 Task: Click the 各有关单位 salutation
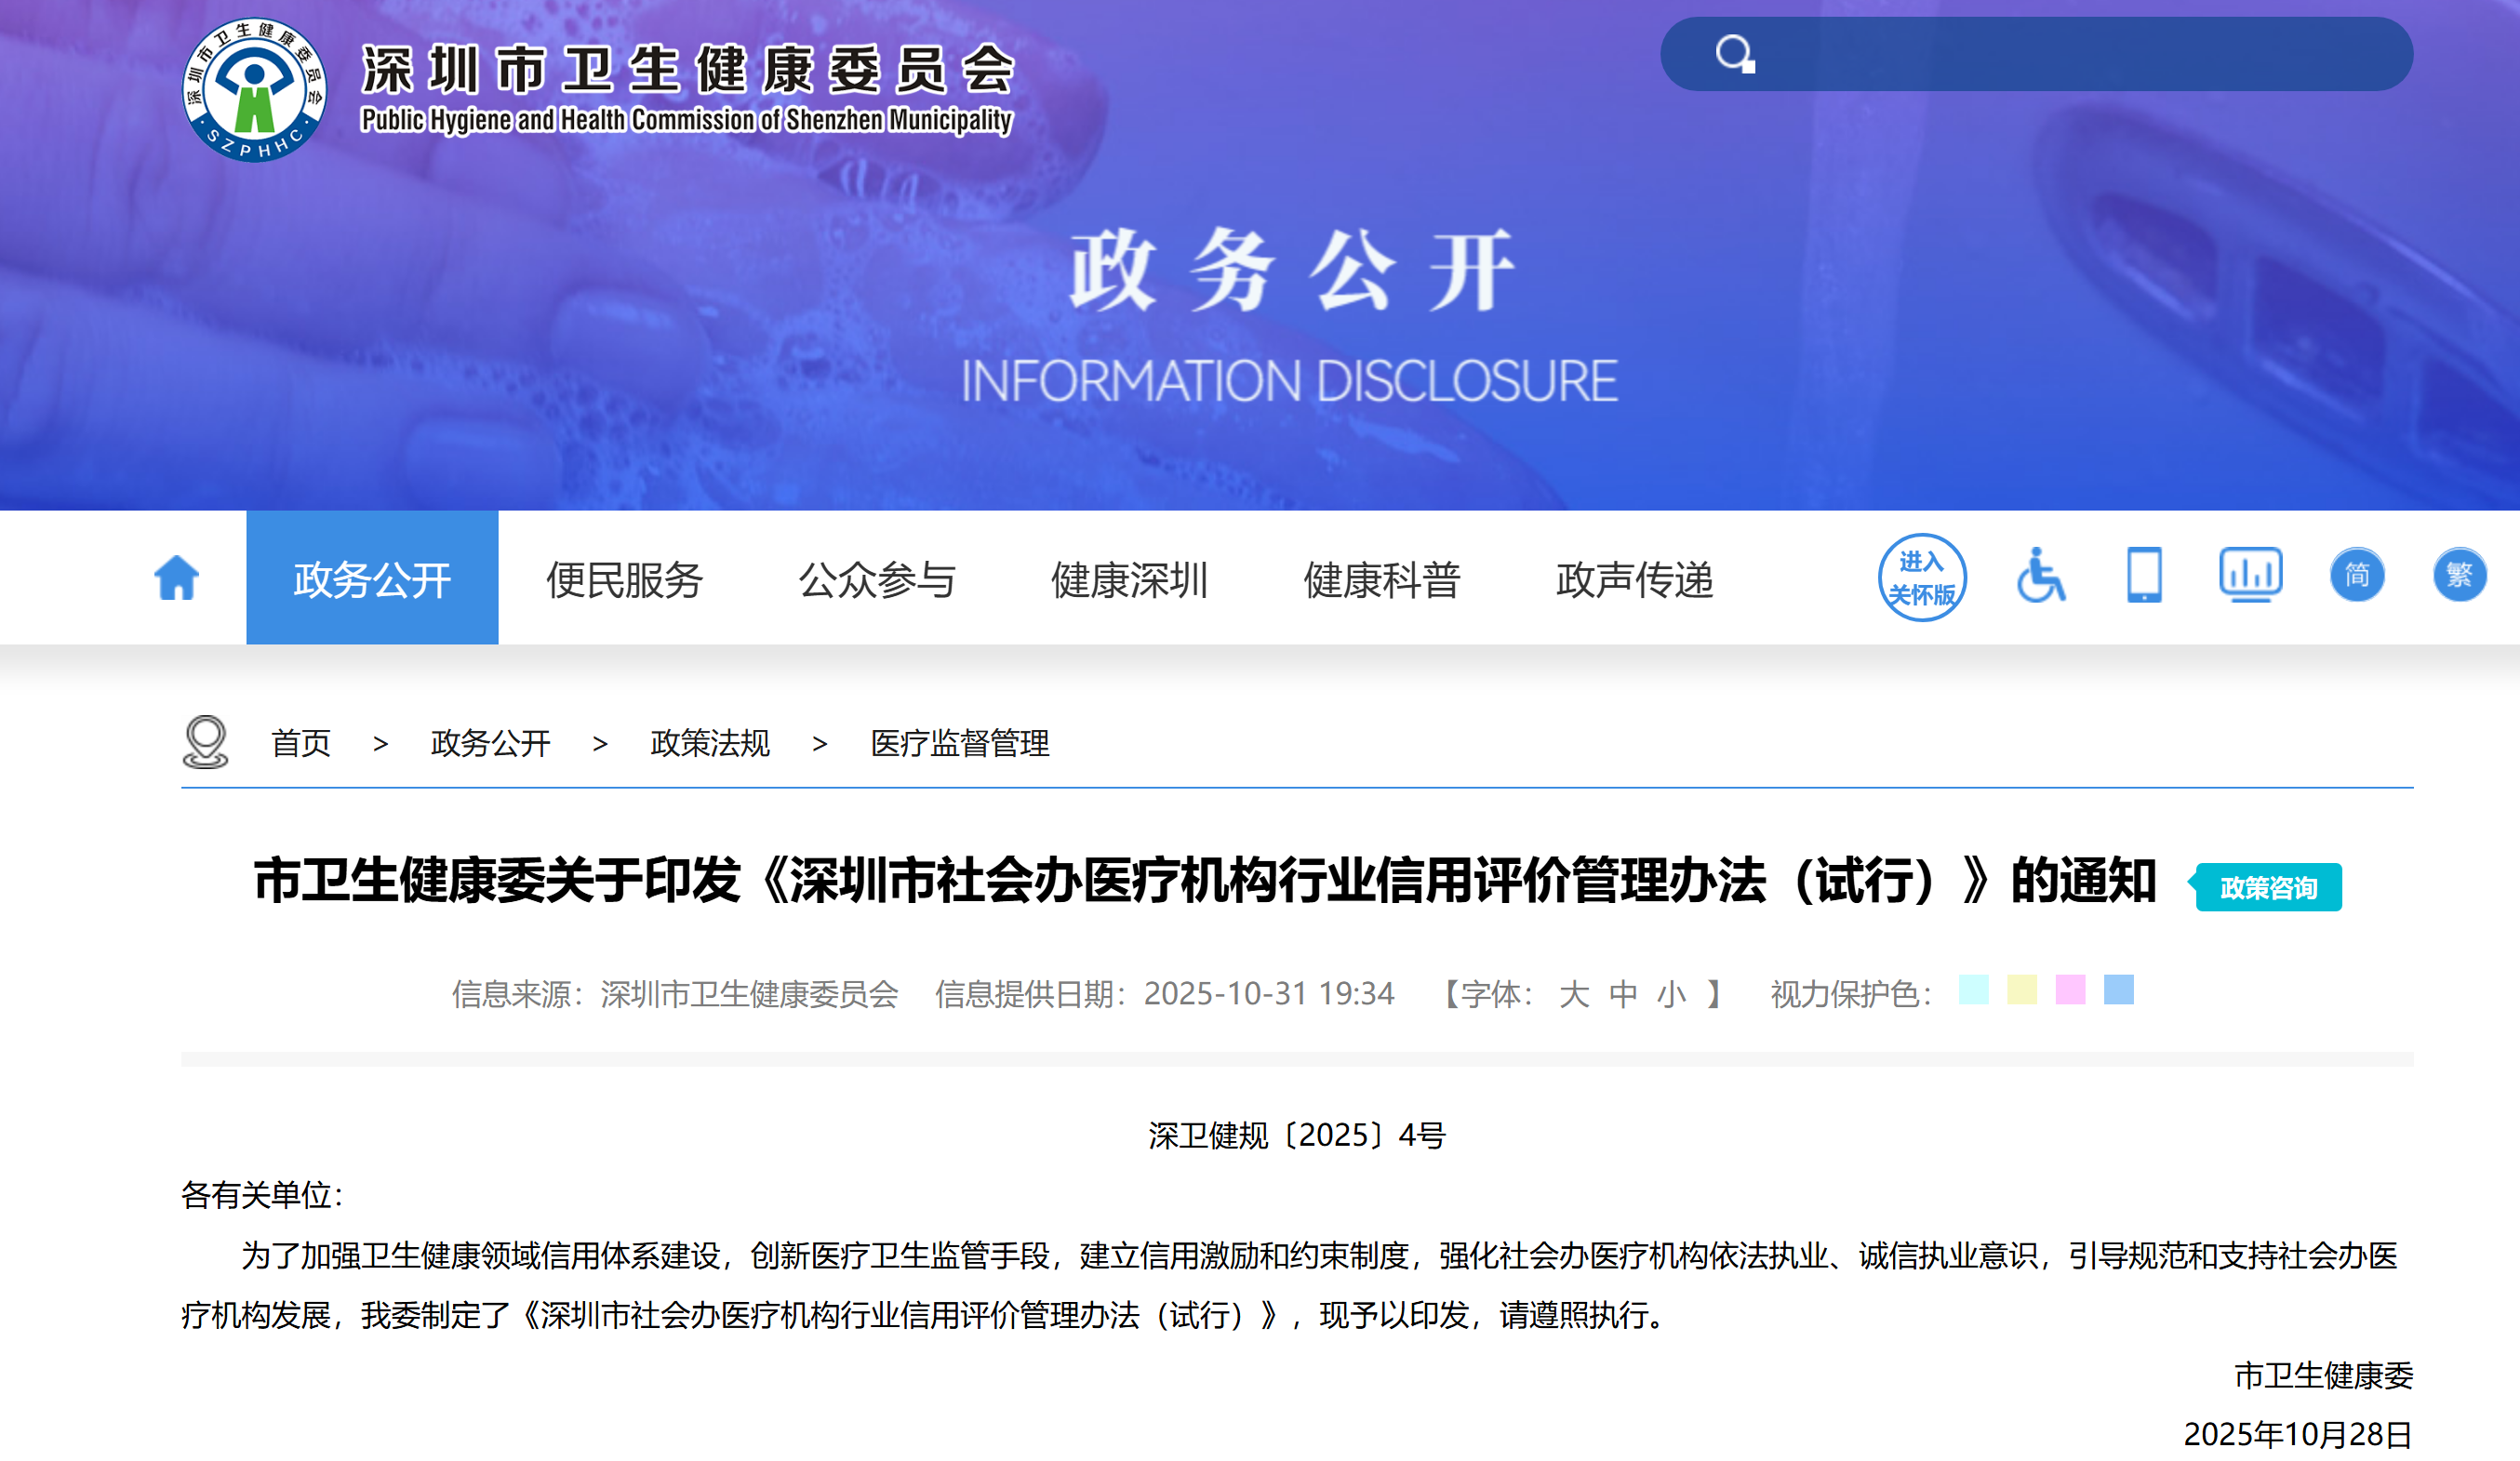[x=262, y=1195]
